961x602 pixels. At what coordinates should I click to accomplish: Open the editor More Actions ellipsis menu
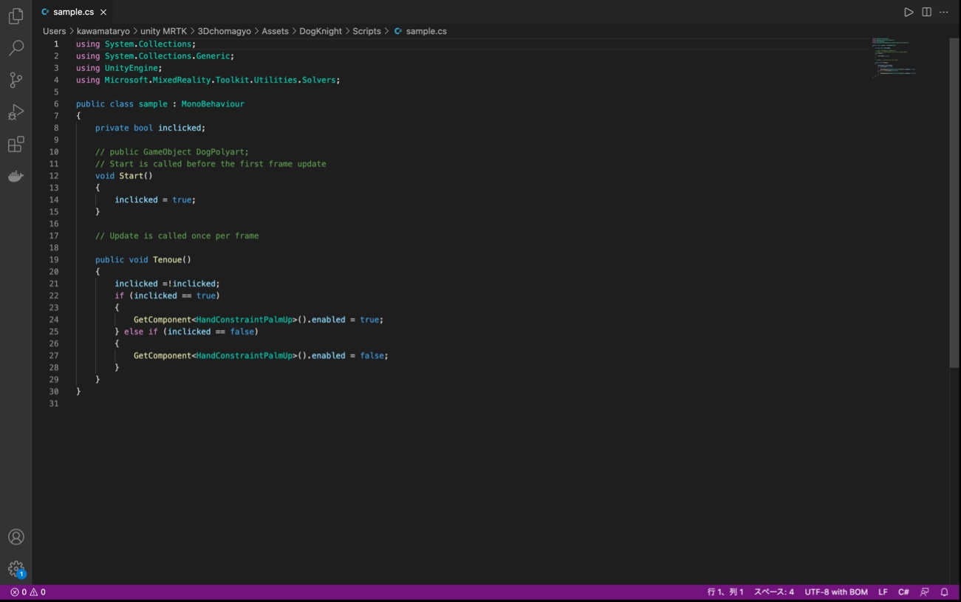click(x=944, y=12)
